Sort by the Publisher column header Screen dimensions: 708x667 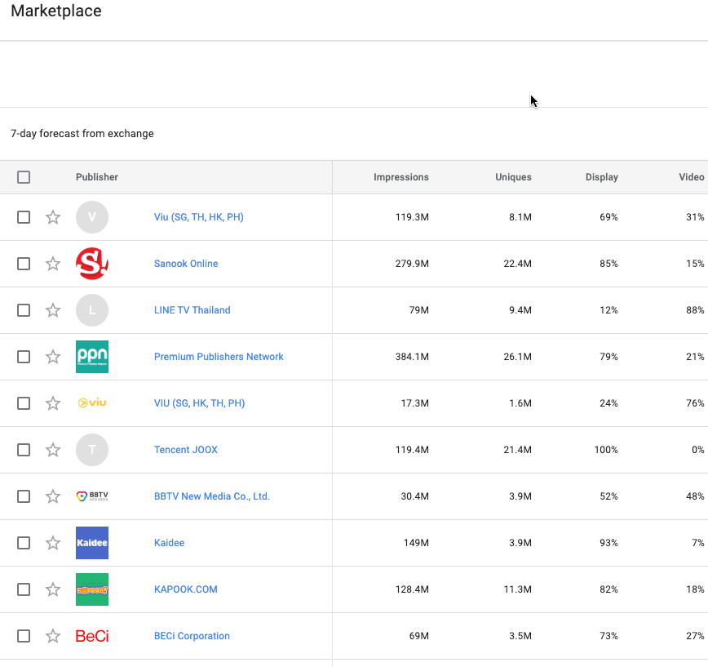pos(96,177)
